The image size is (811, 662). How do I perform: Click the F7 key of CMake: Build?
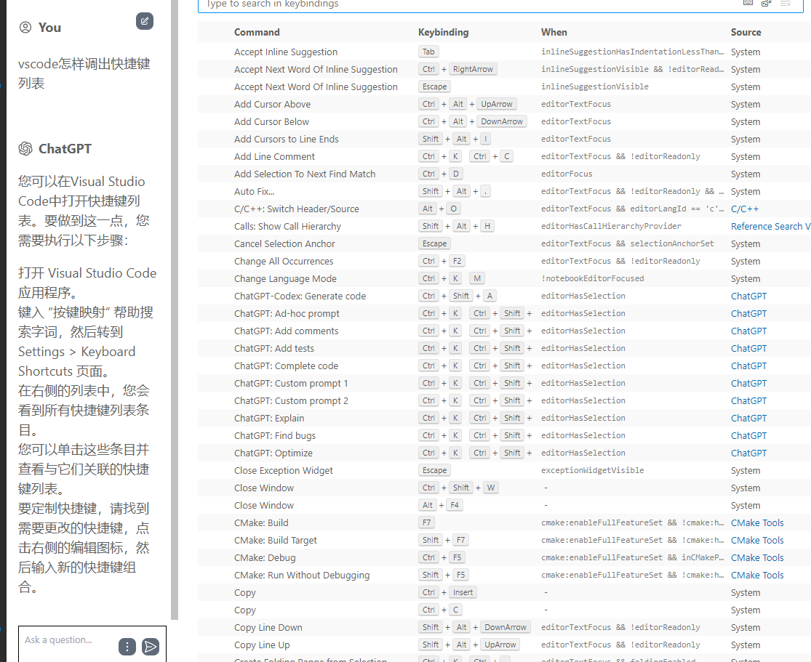pos(426,523)
